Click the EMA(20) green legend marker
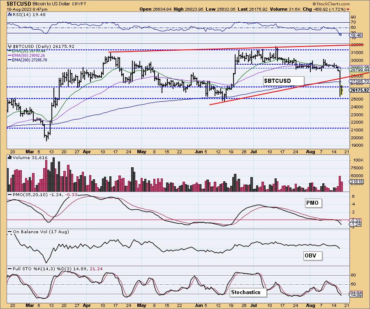Viewport: 370px width, 309px height. tap(10, 51)
